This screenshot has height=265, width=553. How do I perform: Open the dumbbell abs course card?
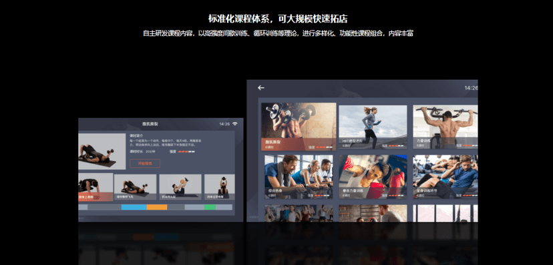(299, 127)
